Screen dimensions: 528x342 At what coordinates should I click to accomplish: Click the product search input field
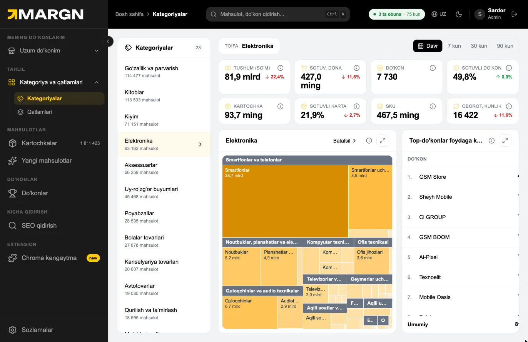coord(278,14)
